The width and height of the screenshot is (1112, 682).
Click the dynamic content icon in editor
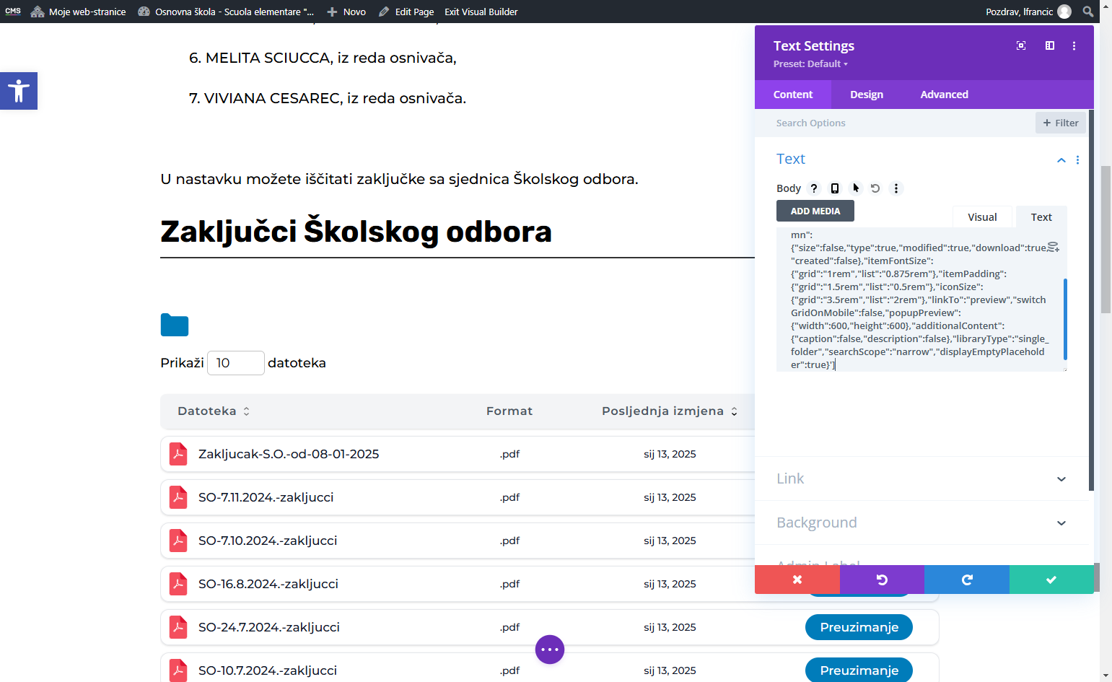click(x=1053, y=247)
